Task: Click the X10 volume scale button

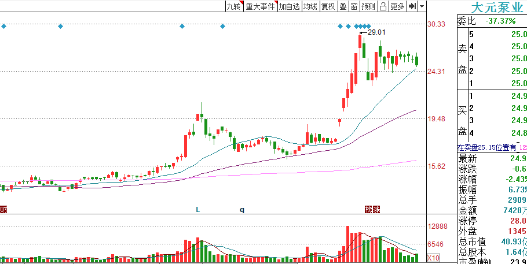Action: 434,258
